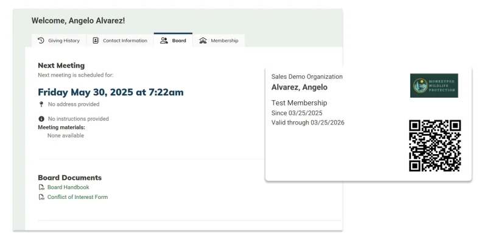Click the Welcome, Angelo Alvarez! heading
Screen dimensions: 487x239
(79, 21)
